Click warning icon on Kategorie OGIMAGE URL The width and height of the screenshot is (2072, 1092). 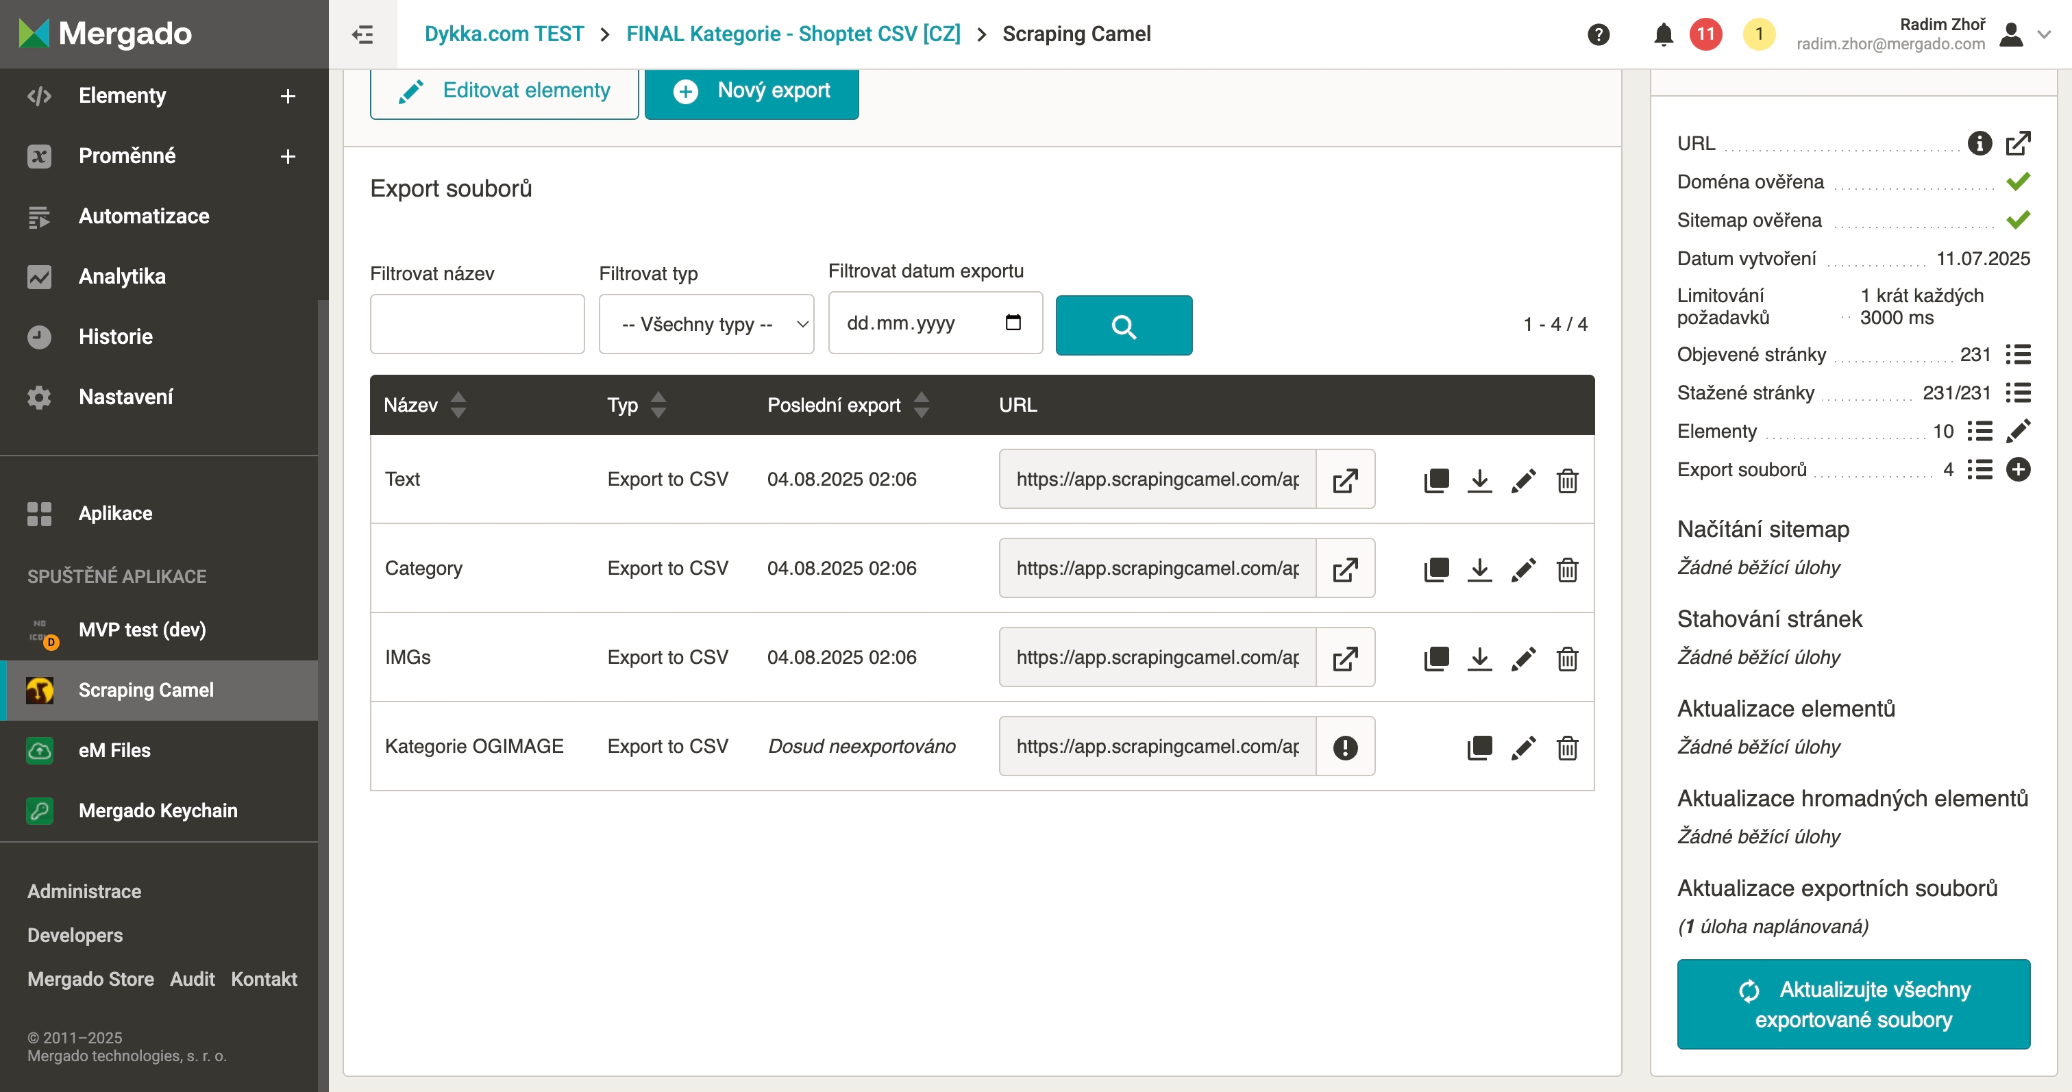[1345, 747]
